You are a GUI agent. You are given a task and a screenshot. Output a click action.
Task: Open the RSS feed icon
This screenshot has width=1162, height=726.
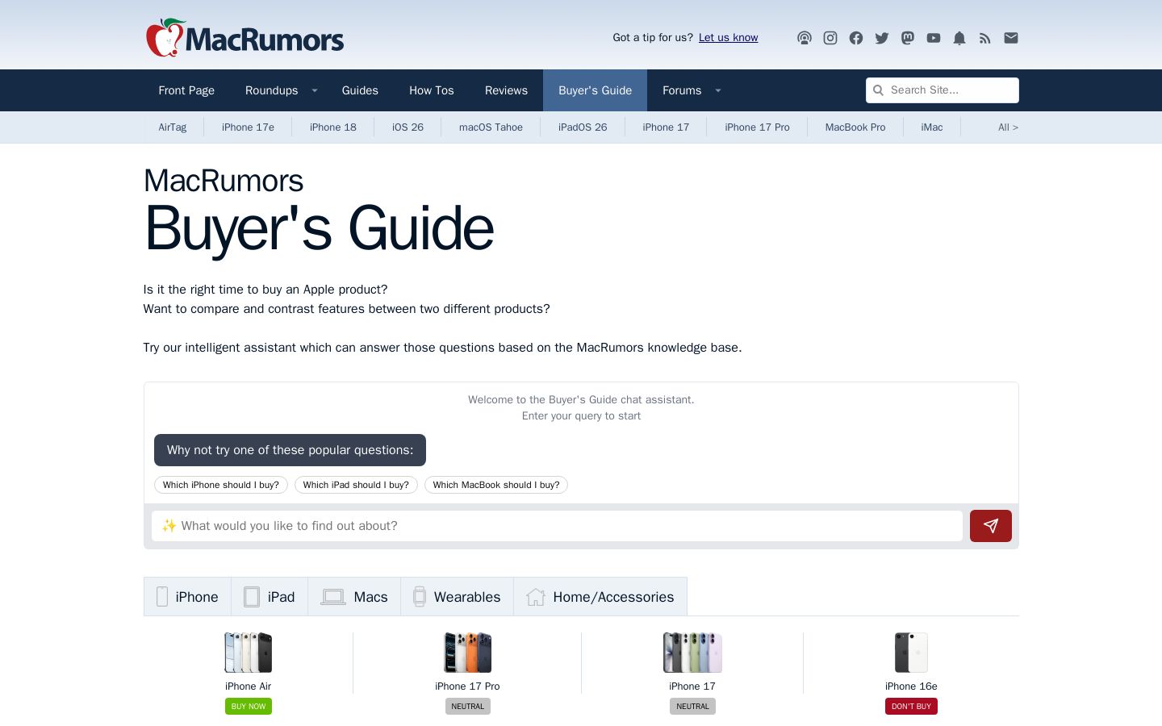985,38
